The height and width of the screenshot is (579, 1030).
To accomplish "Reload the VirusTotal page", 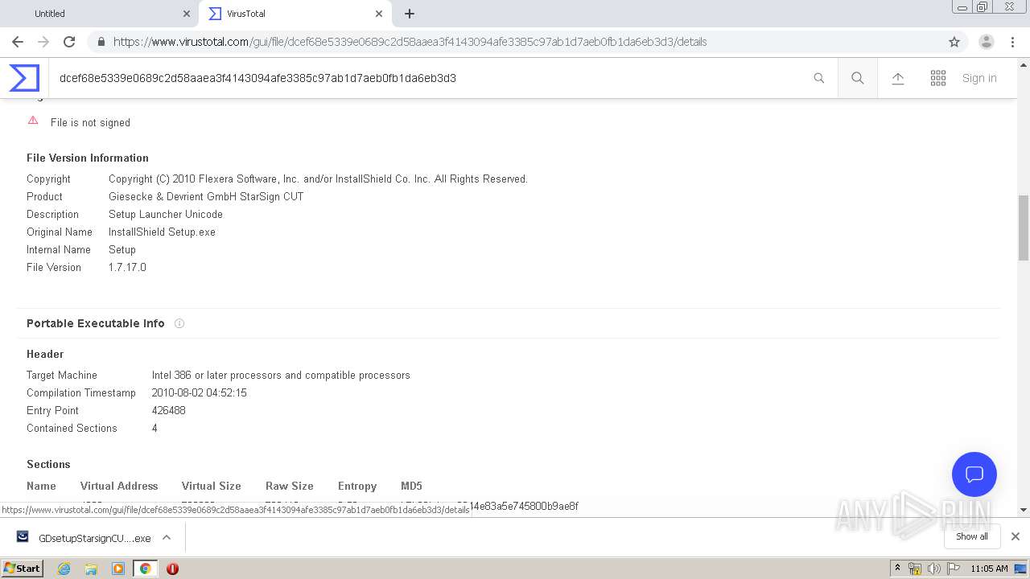I will tap(69, 42).
